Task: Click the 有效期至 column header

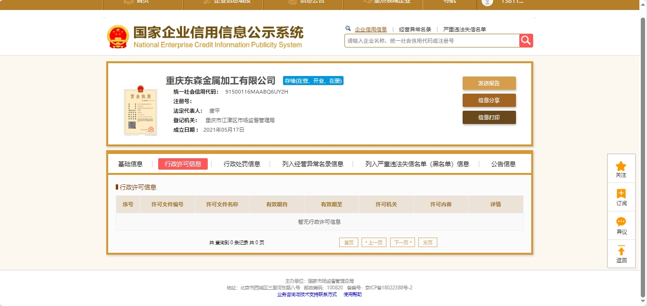Action: coord(332,204)
